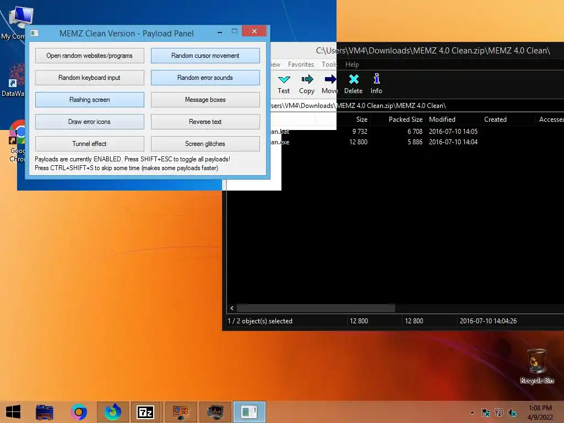Click the network tray icon
564x423 pixels.
click(x=499, y=413)
